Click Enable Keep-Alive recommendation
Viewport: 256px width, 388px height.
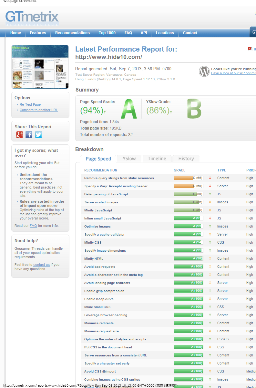click(x=99, y=299)
